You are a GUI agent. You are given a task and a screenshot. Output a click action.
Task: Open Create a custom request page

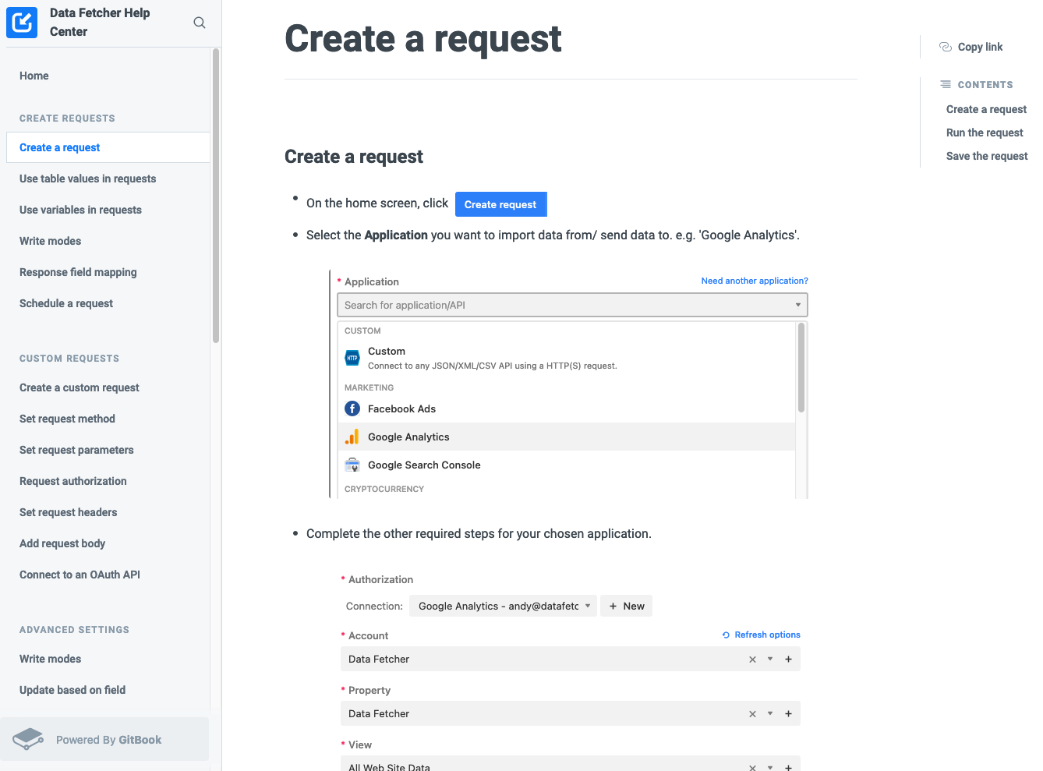(80, 387)
